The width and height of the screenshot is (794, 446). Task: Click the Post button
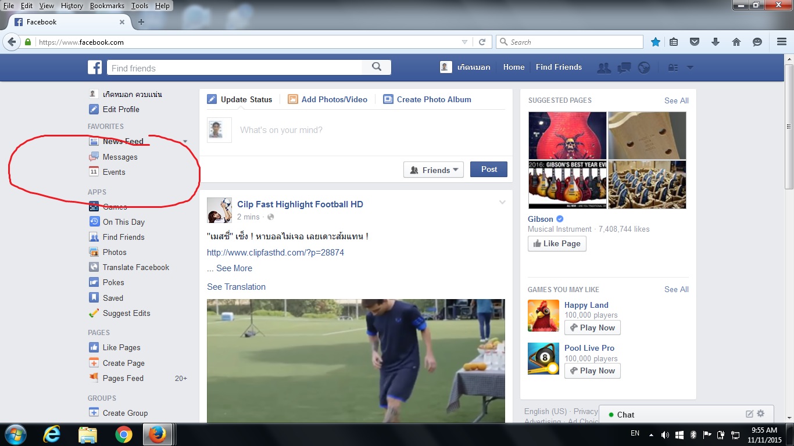pyautogui.click(x=489, y=170)
